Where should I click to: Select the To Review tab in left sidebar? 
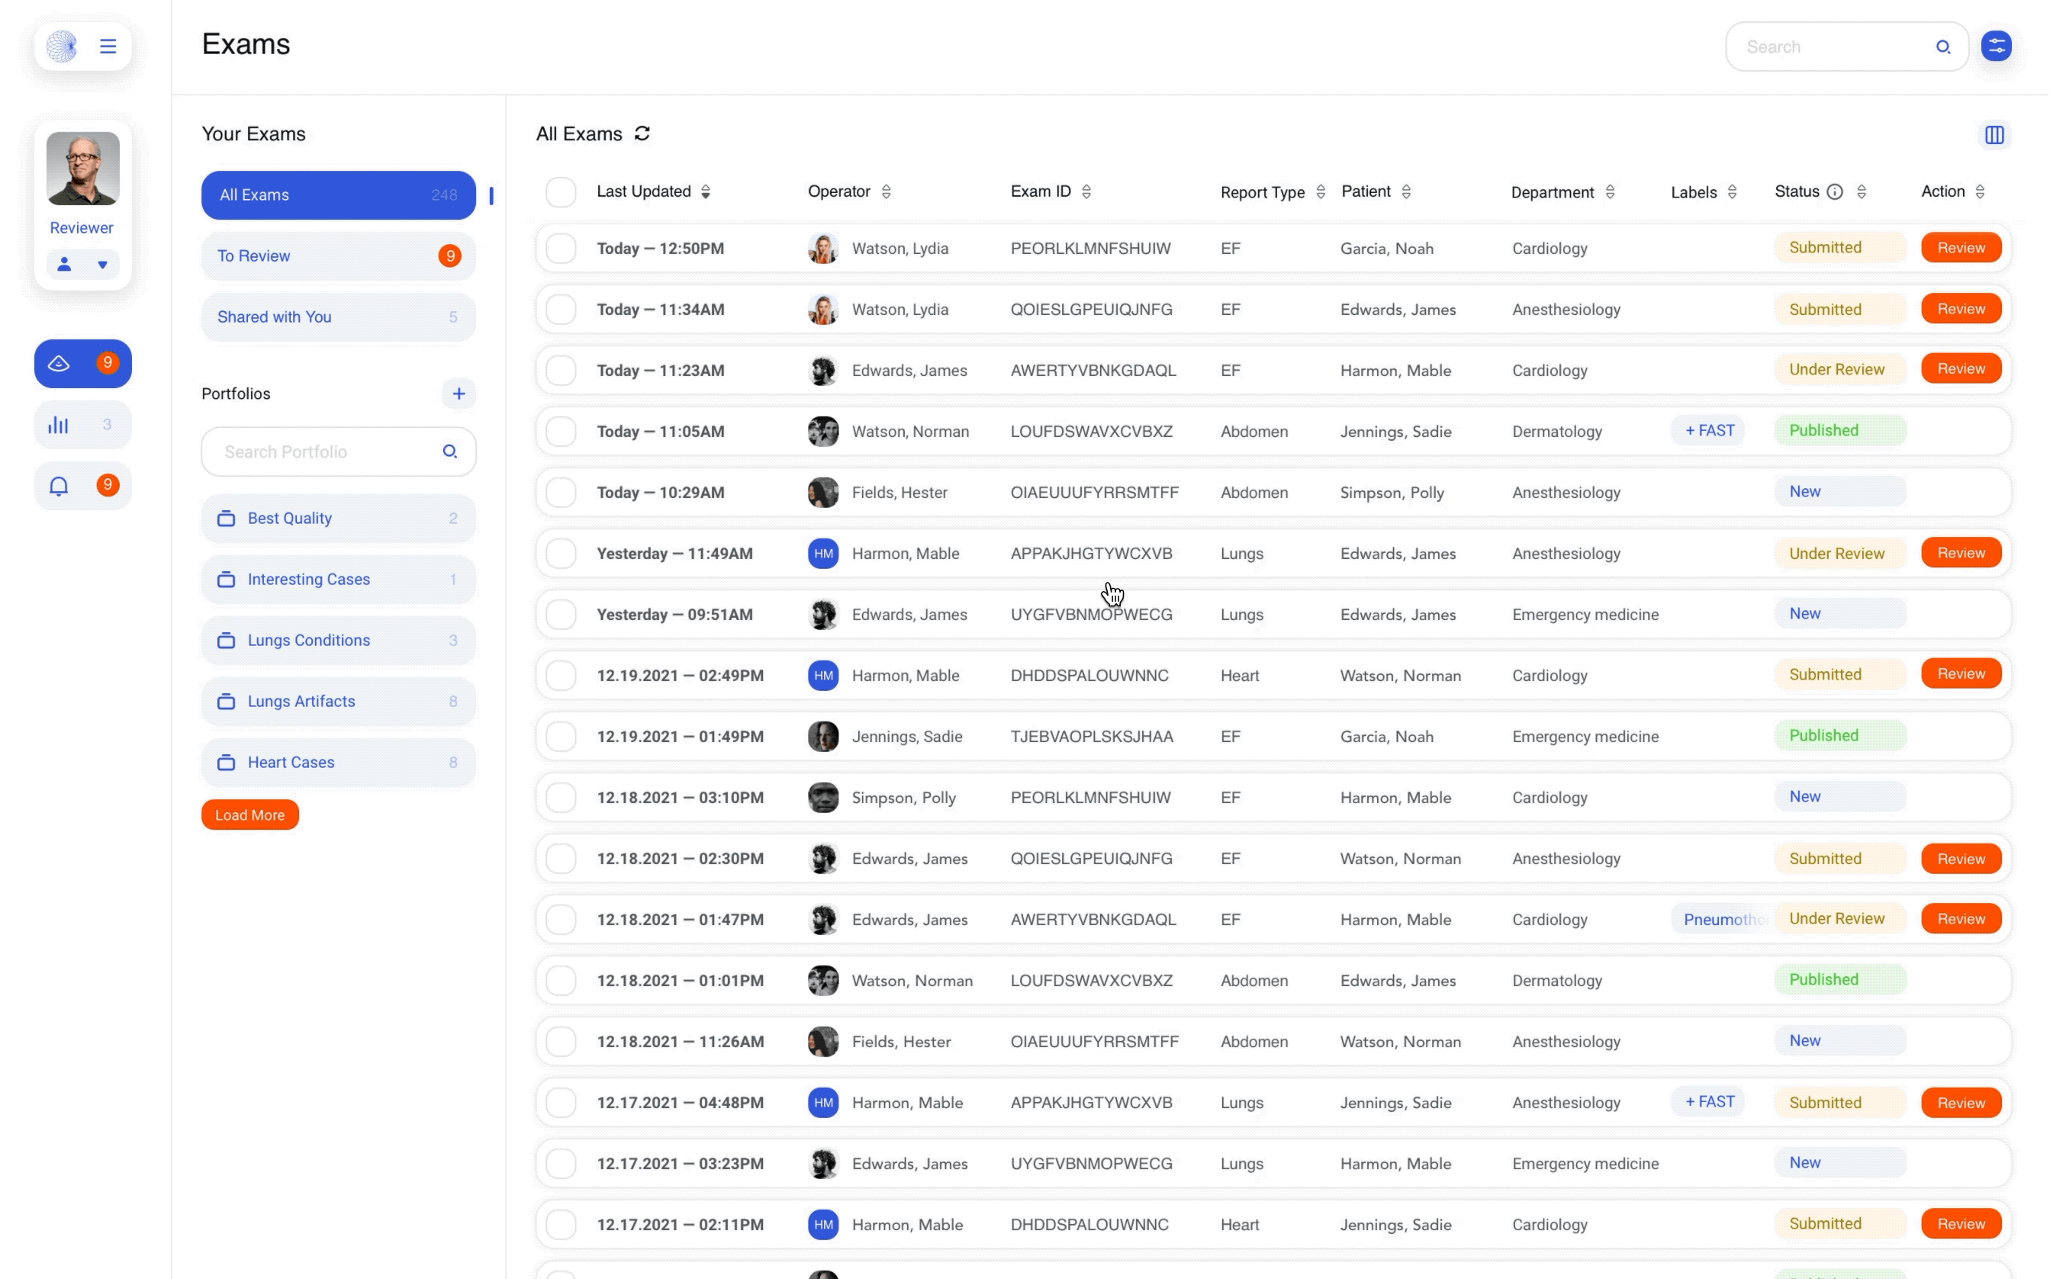(x=337, y=255)
